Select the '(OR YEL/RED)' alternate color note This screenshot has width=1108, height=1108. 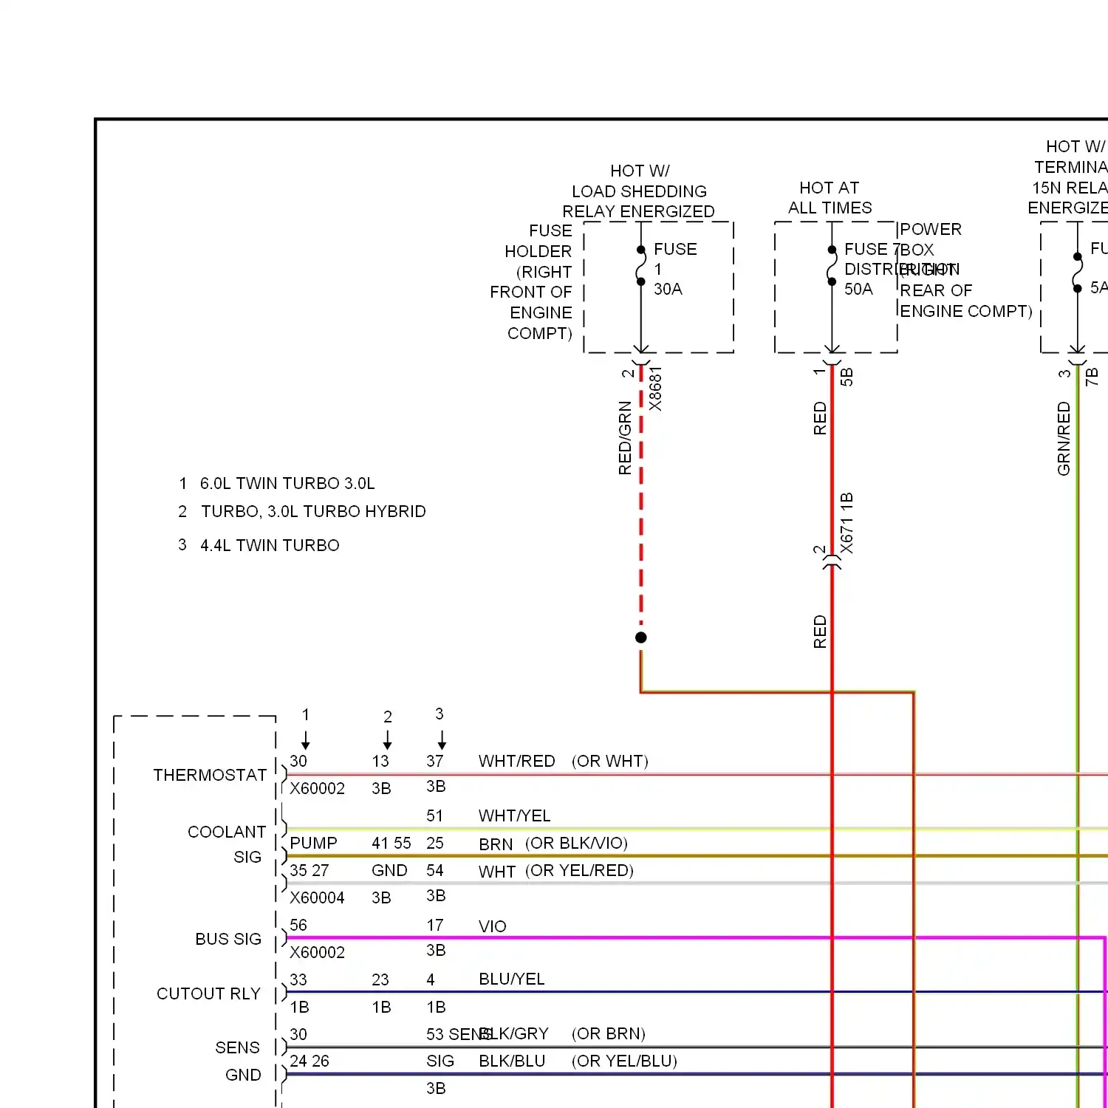580,870
